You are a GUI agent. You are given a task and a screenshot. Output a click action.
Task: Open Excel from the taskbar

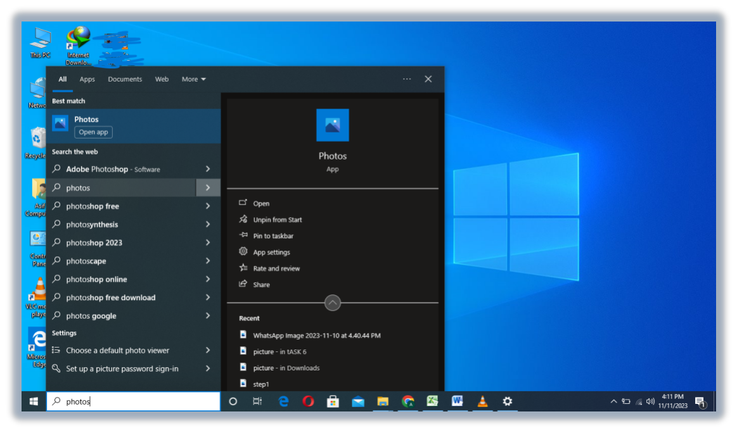[x=432, y=401]
